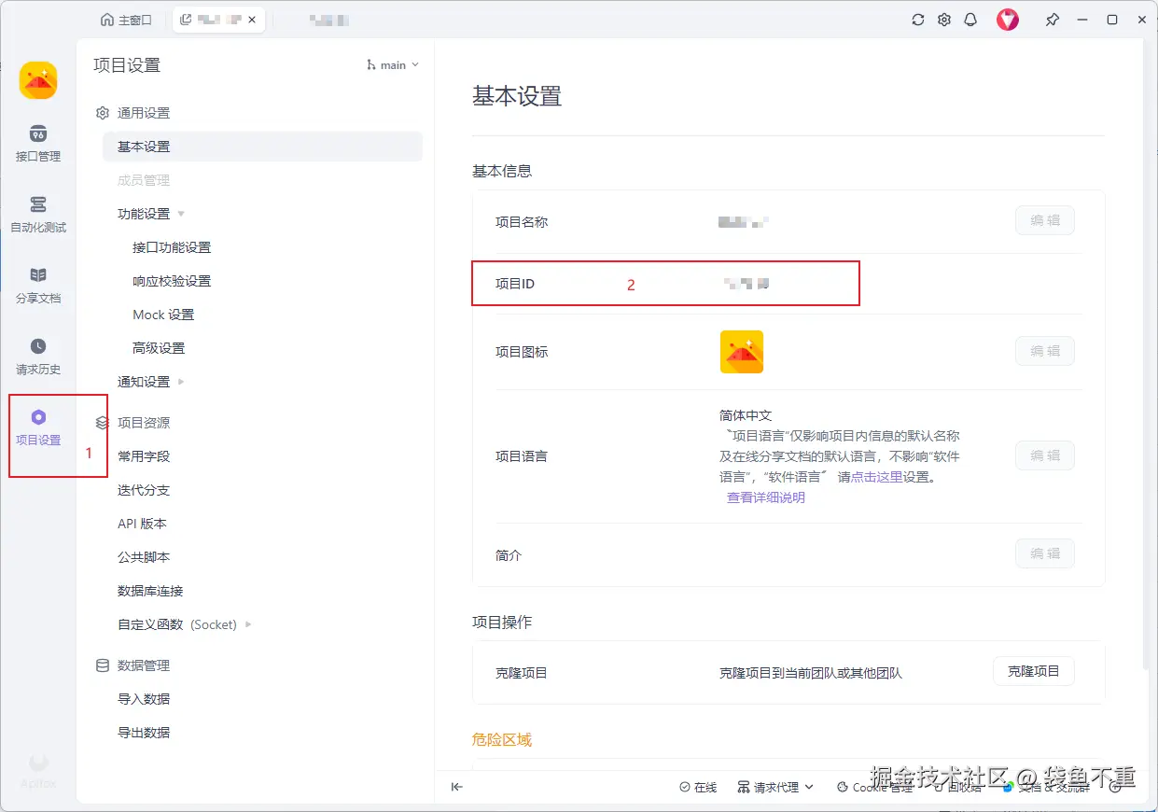The image size is (1158, 812).
Task: Click the refresh icon in the title bar
Action: tap(918, 20)
